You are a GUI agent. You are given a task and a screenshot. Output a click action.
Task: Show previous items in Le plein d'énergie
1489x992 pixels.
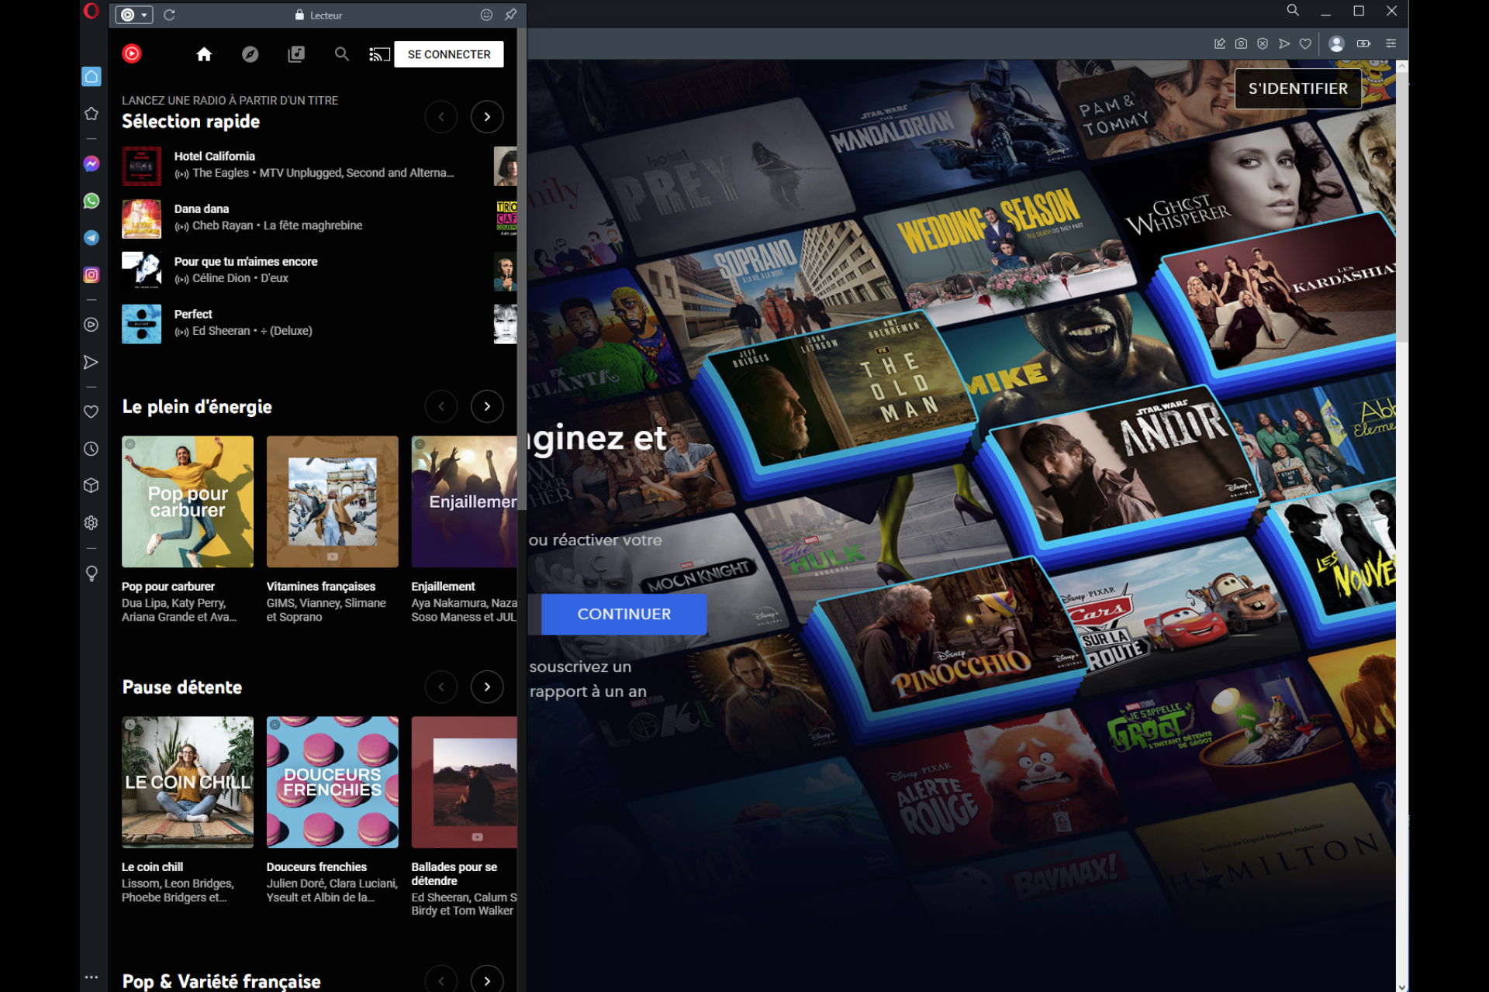tap(441, 406)
